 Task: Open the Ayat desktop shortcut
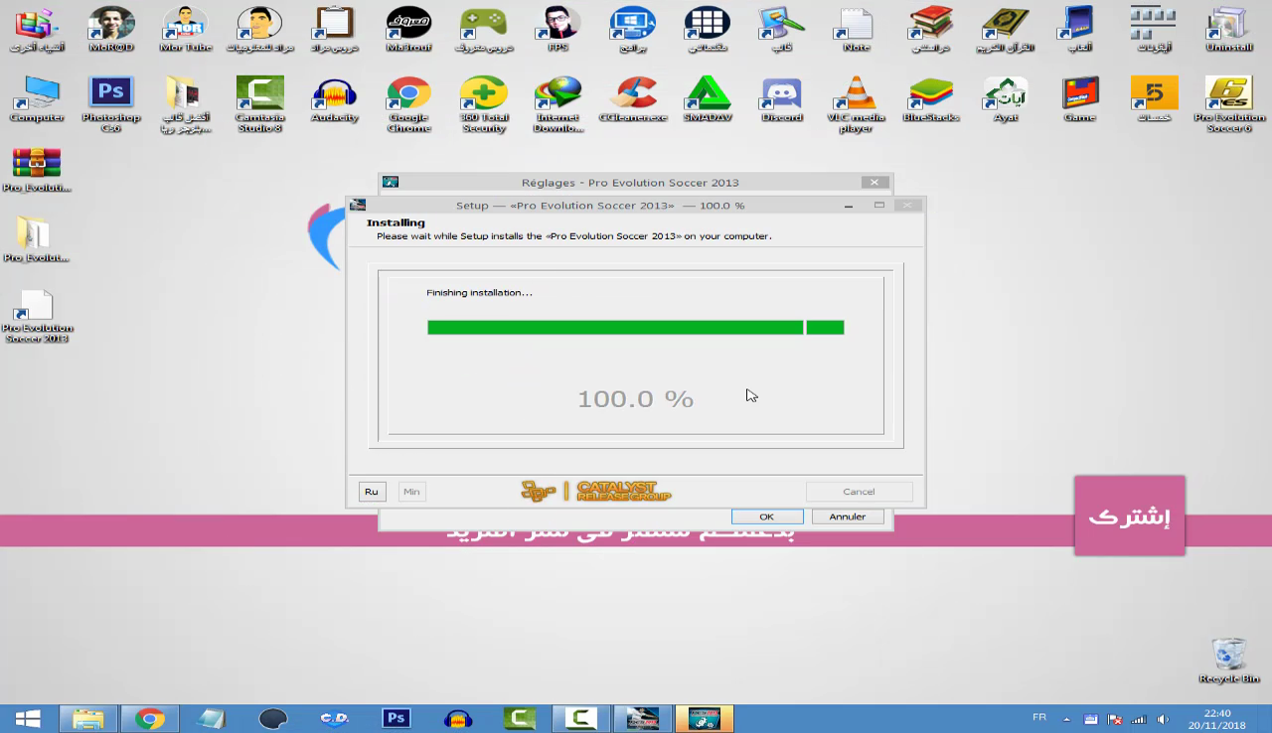(1005, 99)
